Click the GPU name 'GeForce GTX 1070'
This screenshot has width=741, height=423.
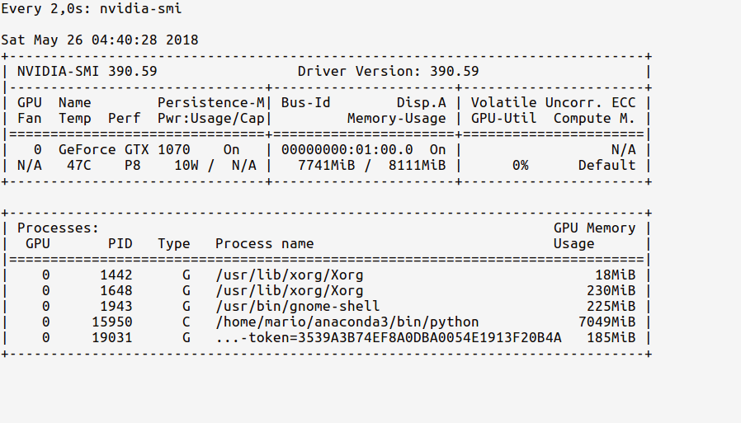coord(125,149)
